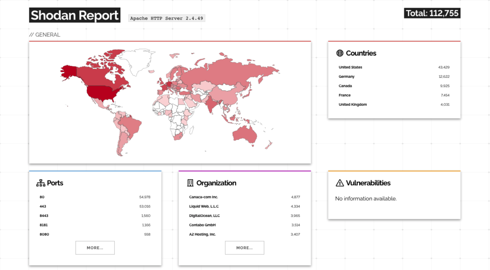Select Canaca-com Inc. organization

coord(204,197)
